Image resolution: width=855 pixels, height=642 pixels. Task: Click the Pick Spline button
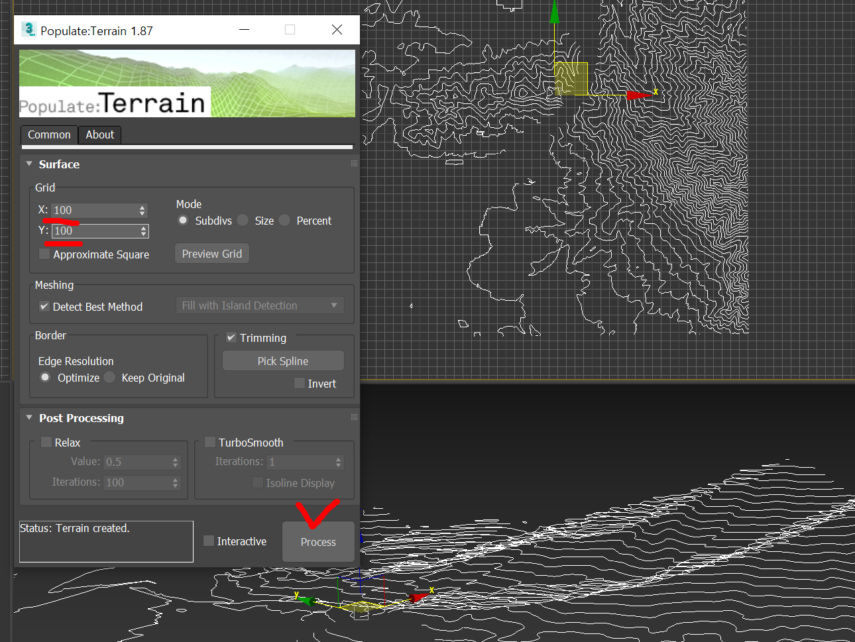[283, 361]
